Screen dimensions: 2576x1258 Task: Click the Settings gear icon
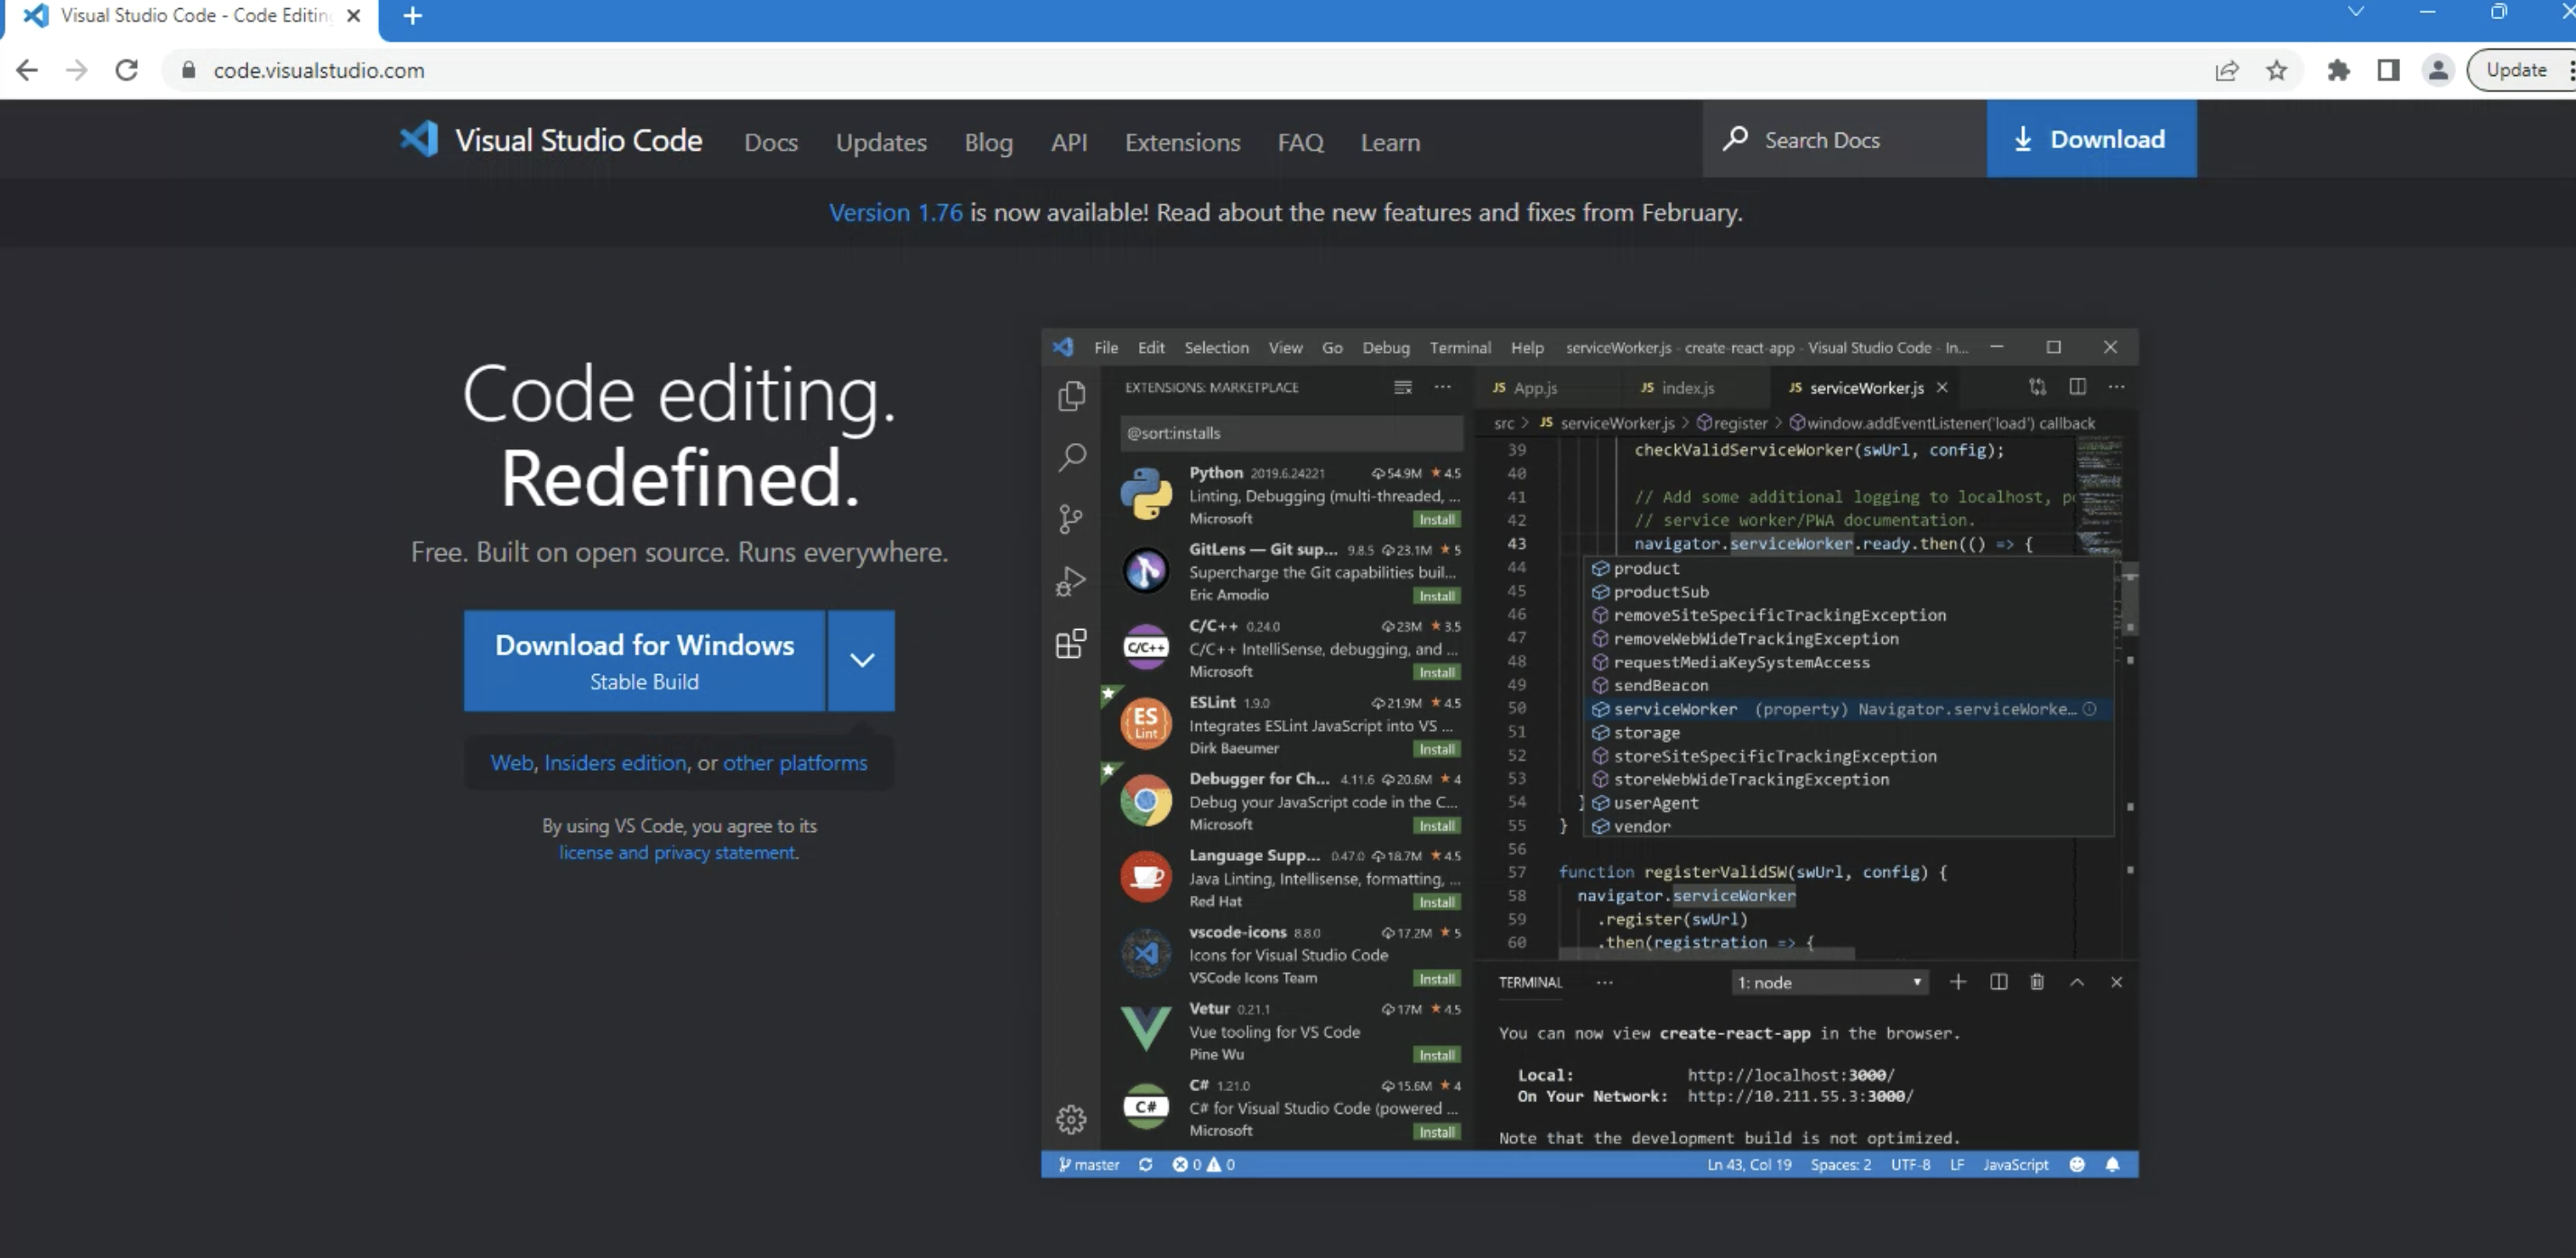pos(1068,1120)
